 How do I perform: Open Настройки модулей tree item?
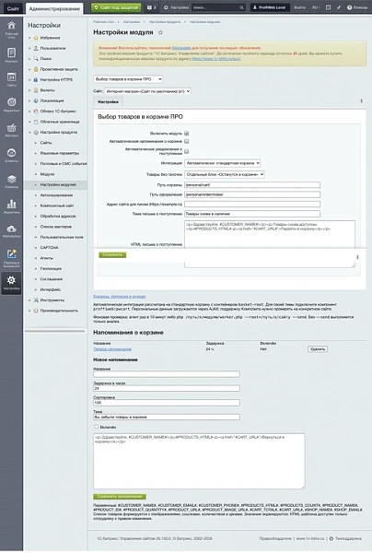click(58, 185)
